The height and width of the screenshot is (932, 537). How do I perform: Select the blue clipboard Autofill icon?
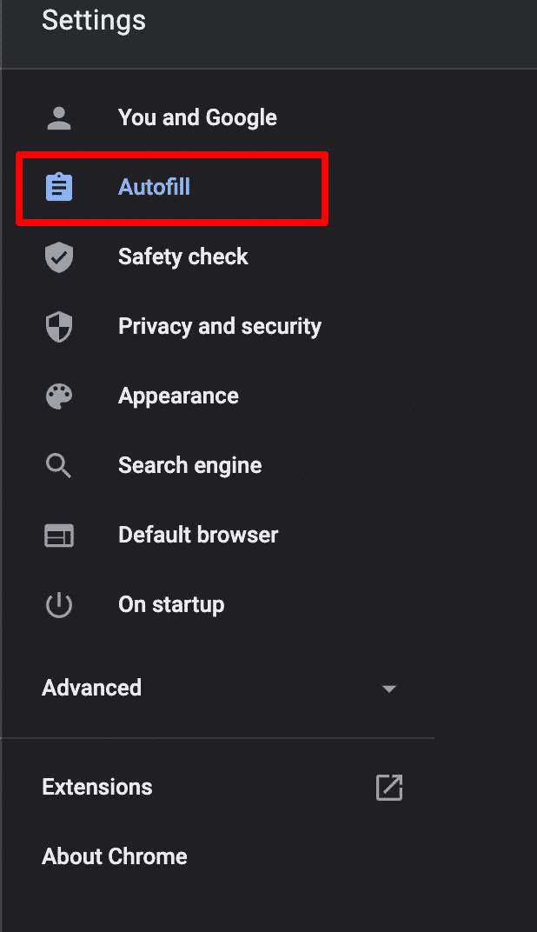pyautogui.click(x=58, y=187)
